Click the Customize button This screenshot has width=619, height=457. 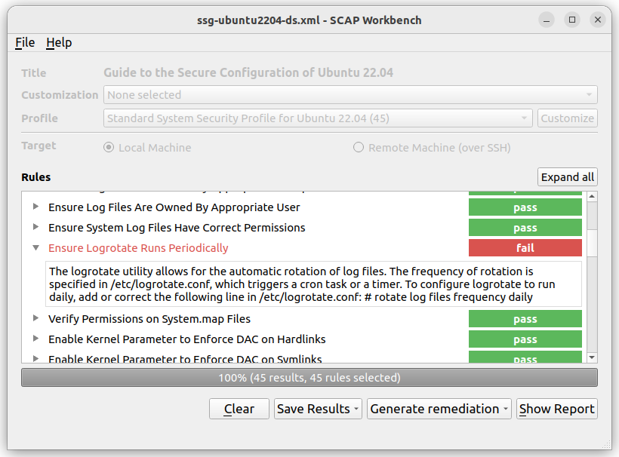click(567, 118)
